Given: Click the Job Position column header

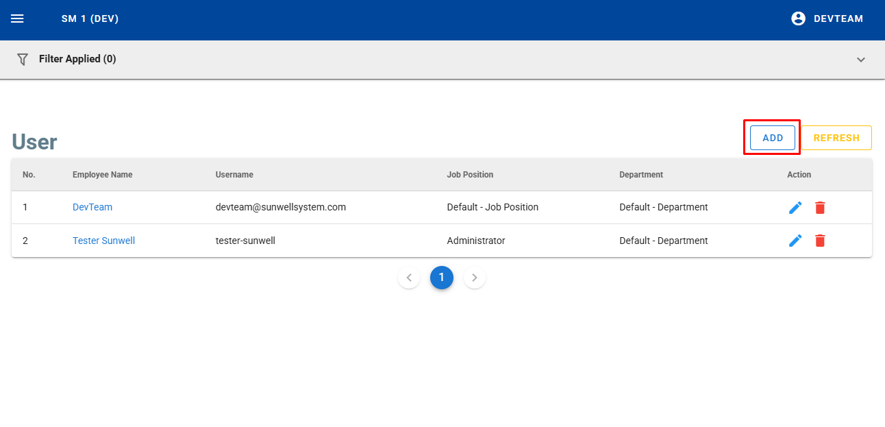Looking at the screenshot, I should (x=470, y=175).
